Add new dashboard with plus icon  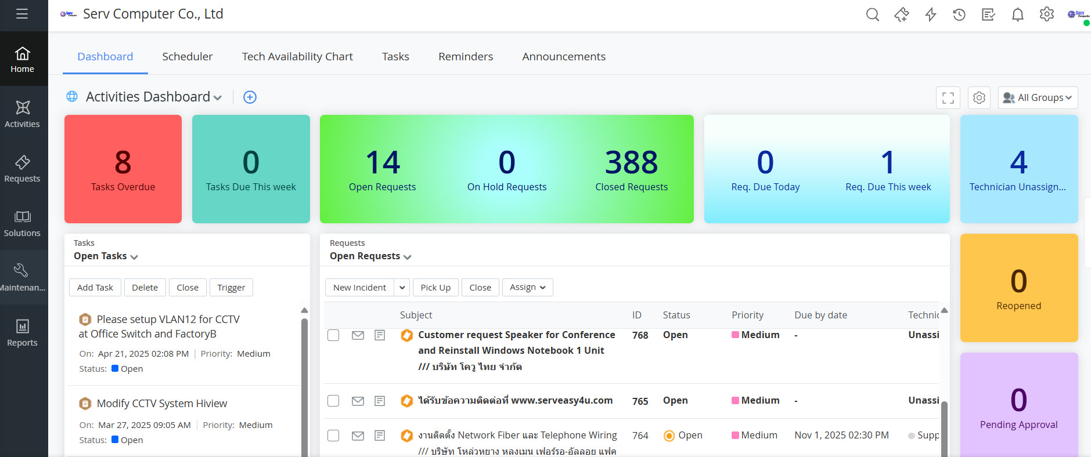point(250,97)
